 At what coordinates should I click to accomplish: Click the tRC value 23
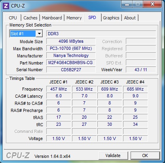tap(59, 124)
